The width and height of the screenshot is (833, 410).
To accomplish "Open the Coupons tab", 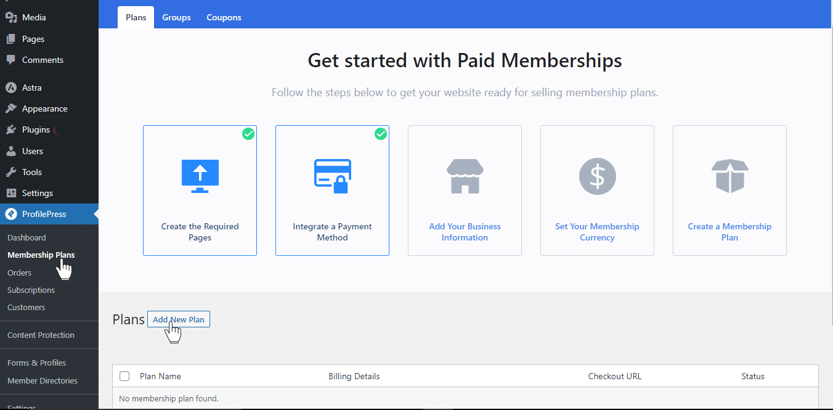I will tap(224, 17).
